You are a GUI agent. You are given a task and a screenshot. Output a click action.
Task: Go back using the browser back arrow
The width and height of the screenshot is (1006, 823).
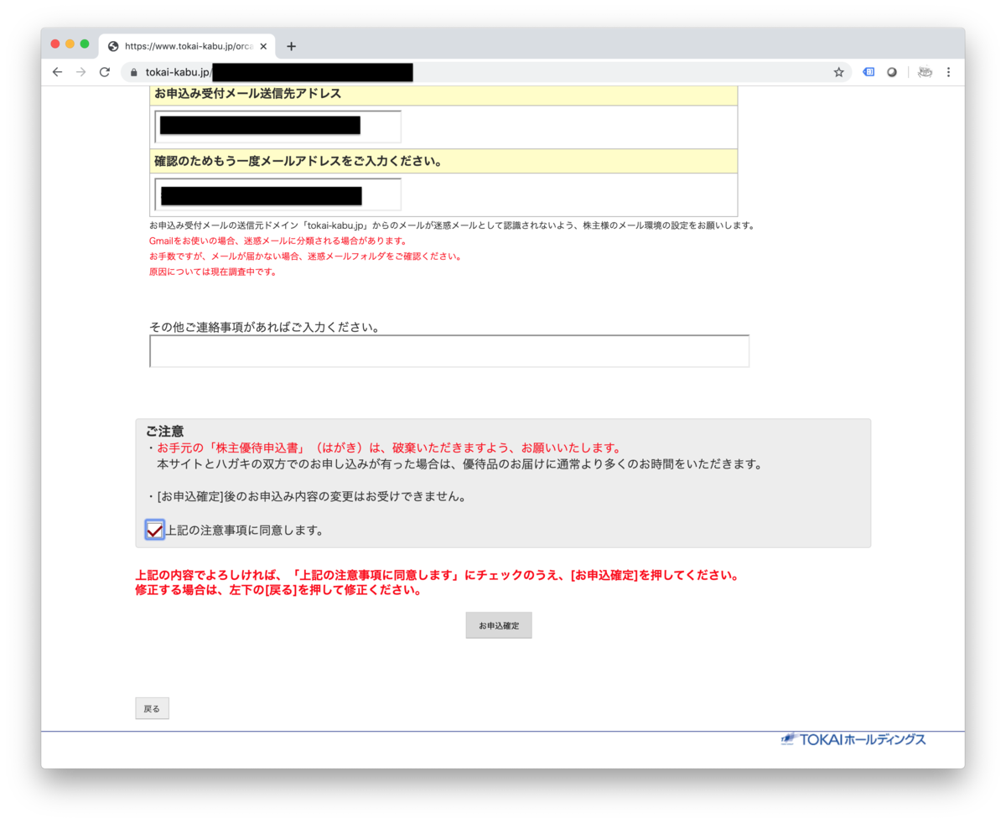coord(57,72)
